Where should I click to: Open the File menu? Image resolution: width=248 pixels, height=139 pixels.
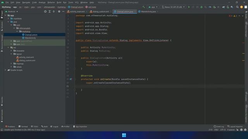[7, 3]
